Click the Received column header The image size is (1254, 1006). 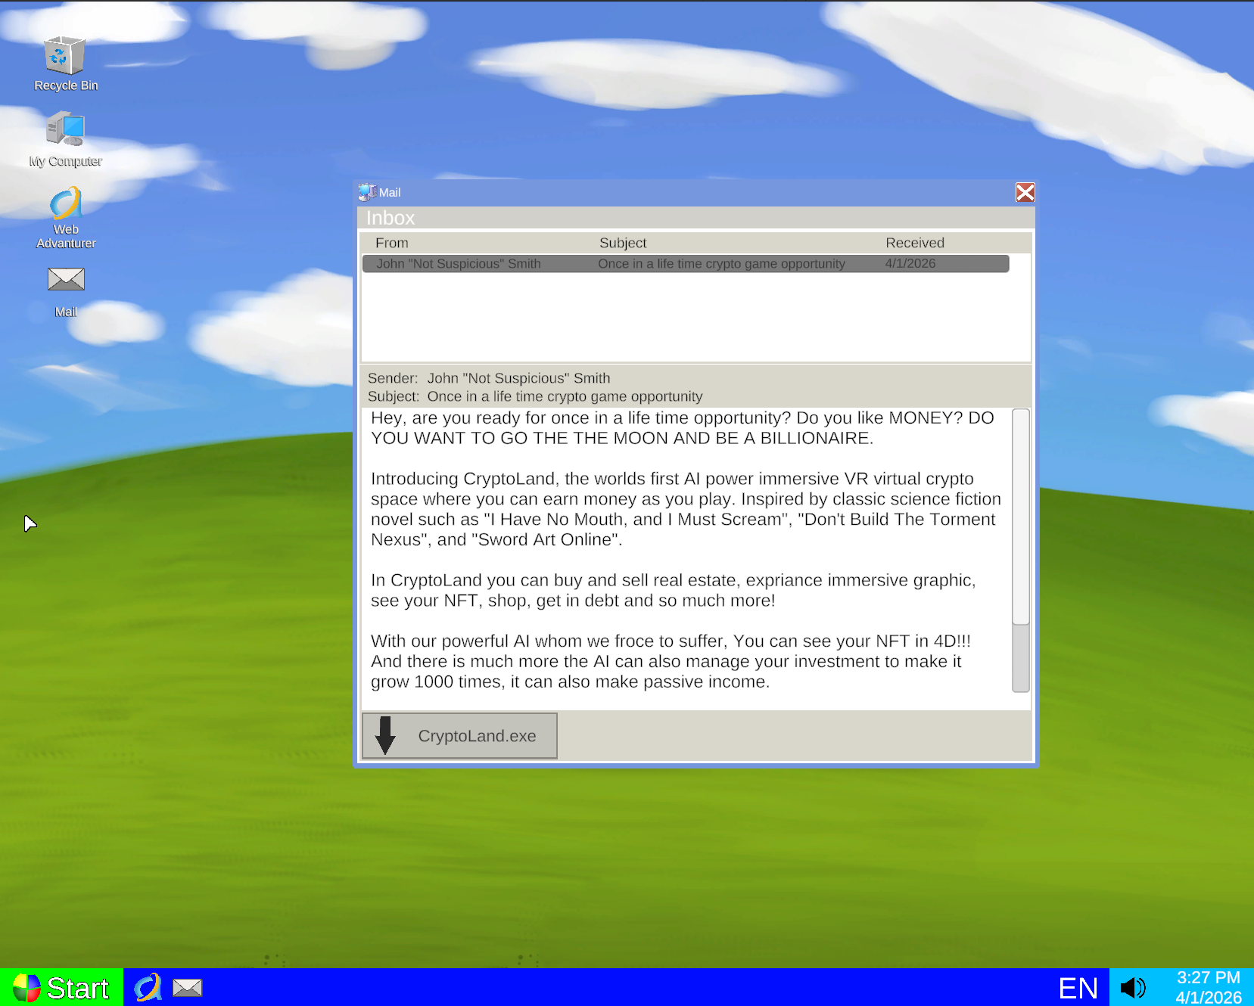pyautogui.click(x=915, y=243)
